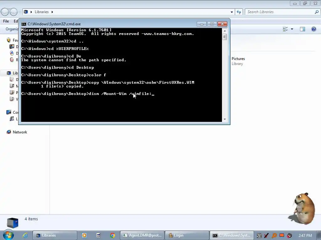
Task: Click the calendar-like taskbar icon
Action: [98, 235]
